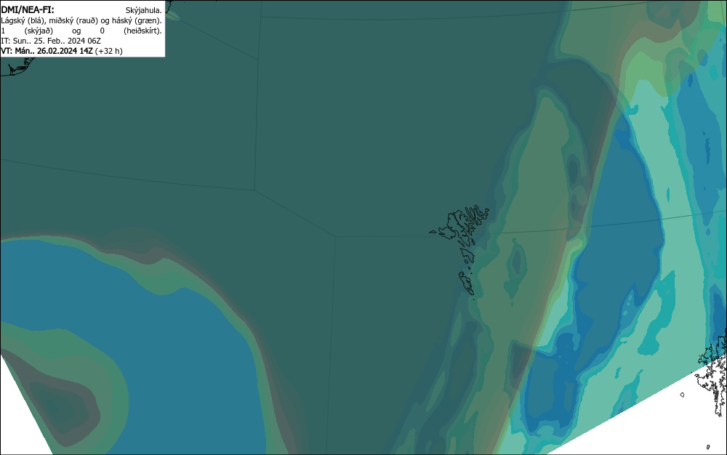The width and height of the screenshot is (727, 455).
Task: Click the "Skýjahula." label in legend
Action: 144,10
